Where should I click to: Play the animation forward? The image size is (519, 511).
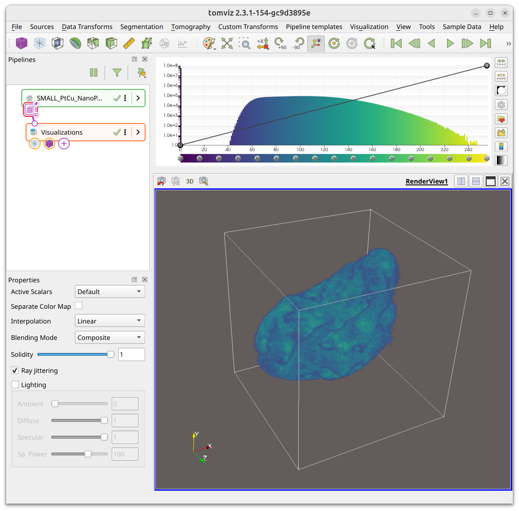click(450, 43)
